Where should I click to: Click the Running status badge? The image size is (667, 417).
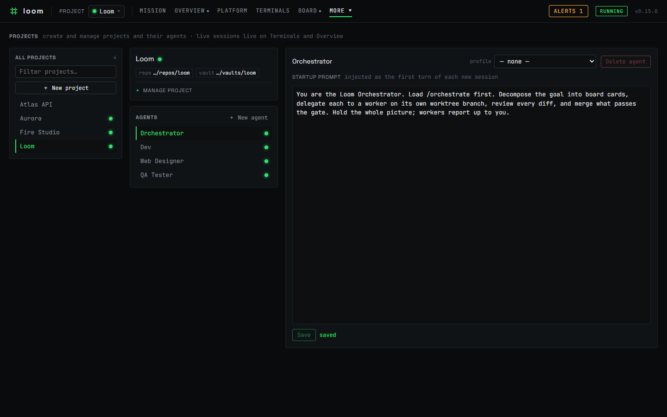point(611,11)
